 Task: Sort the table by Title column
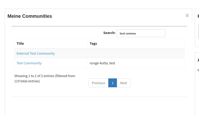[x=51, y=43]
